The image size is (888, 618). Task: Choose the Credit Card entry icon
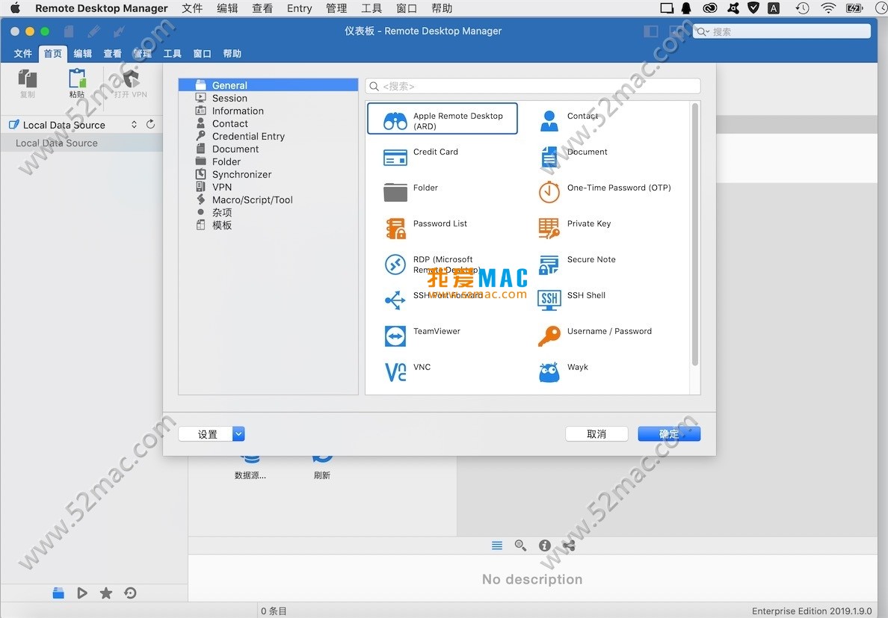click(x=395, y=157)
